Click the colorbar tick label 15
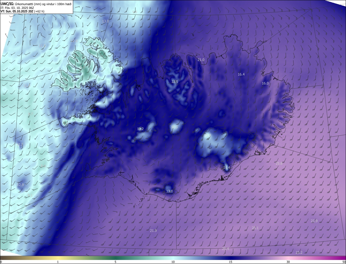The height and width of the screenshot is (264, 346). (231, 262)
